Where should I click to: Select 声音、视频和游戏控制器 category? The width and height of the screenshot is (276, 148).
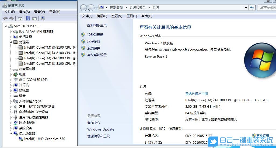(x=37, y=107)
